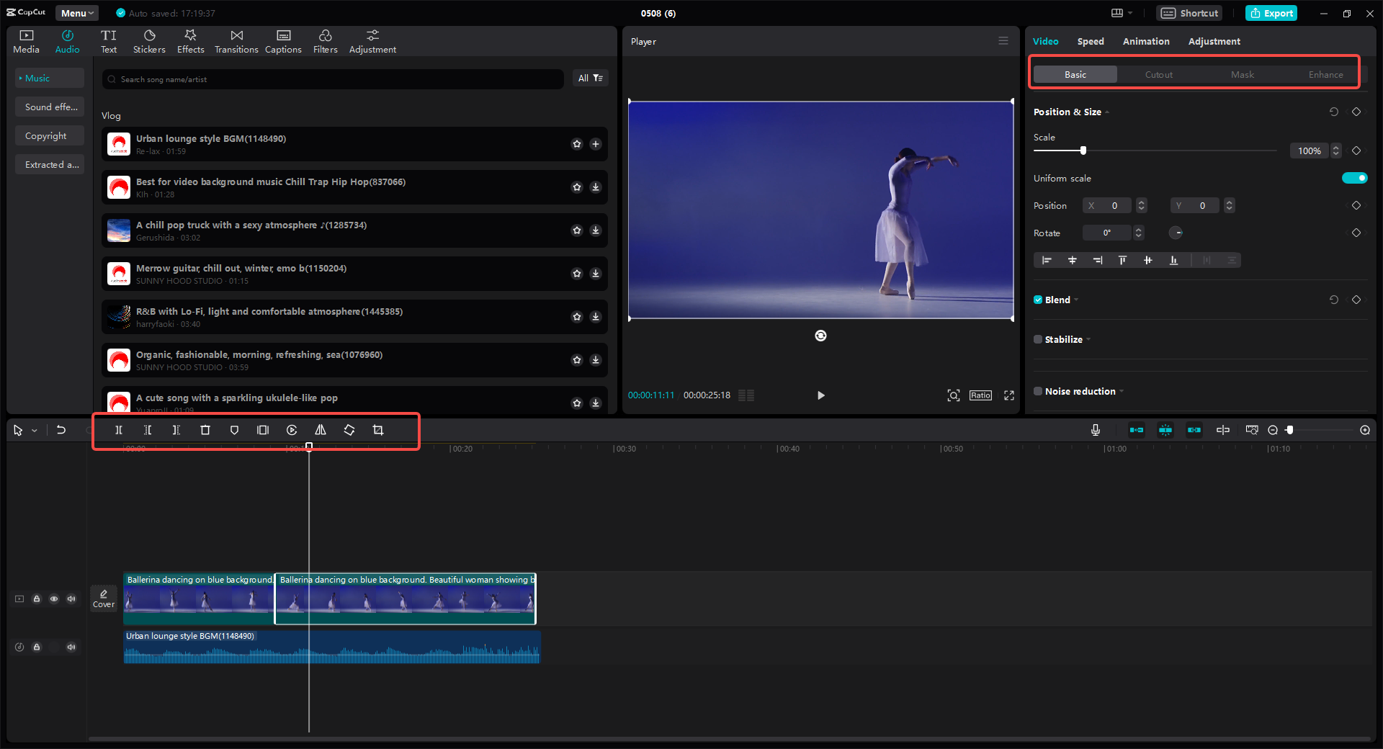
Task: Select the Mask icon above the timeline
Action: (x=234, y=430)
